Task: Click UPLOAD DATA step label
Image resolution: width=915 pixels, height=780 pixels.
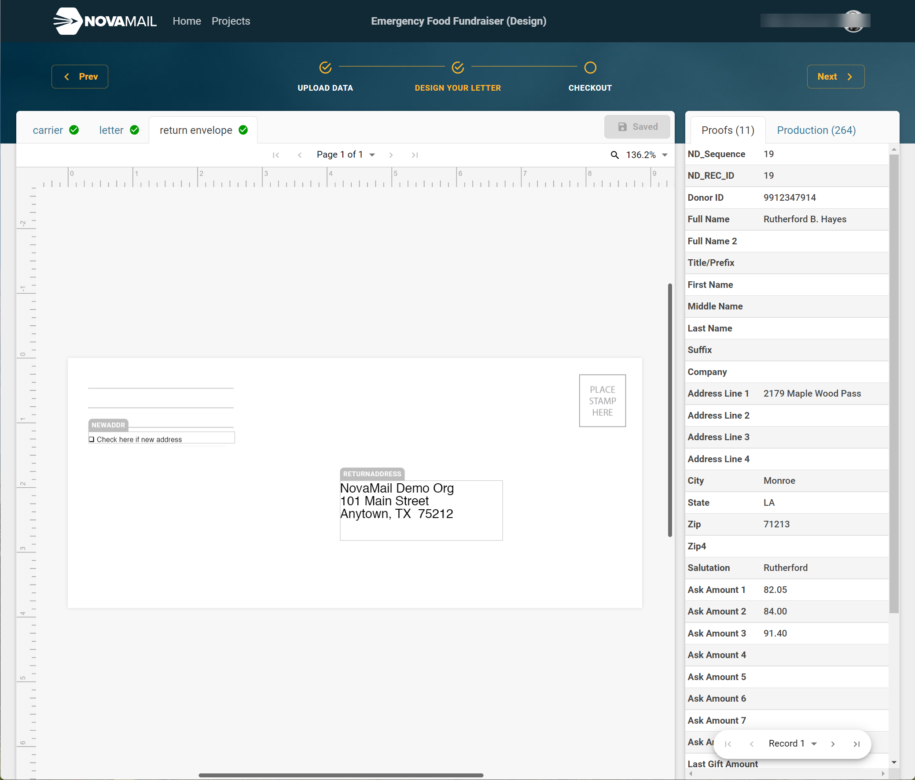Action: (325, 88)
